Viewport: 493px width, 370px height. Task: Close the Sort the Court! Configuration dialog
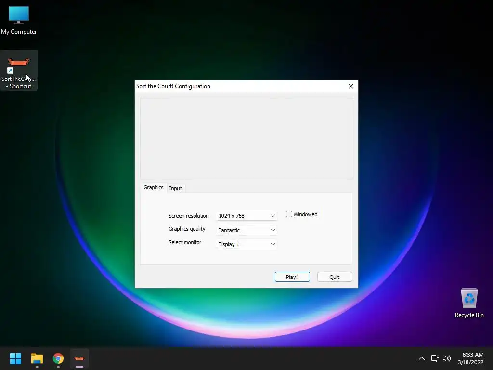pos(351,86)
